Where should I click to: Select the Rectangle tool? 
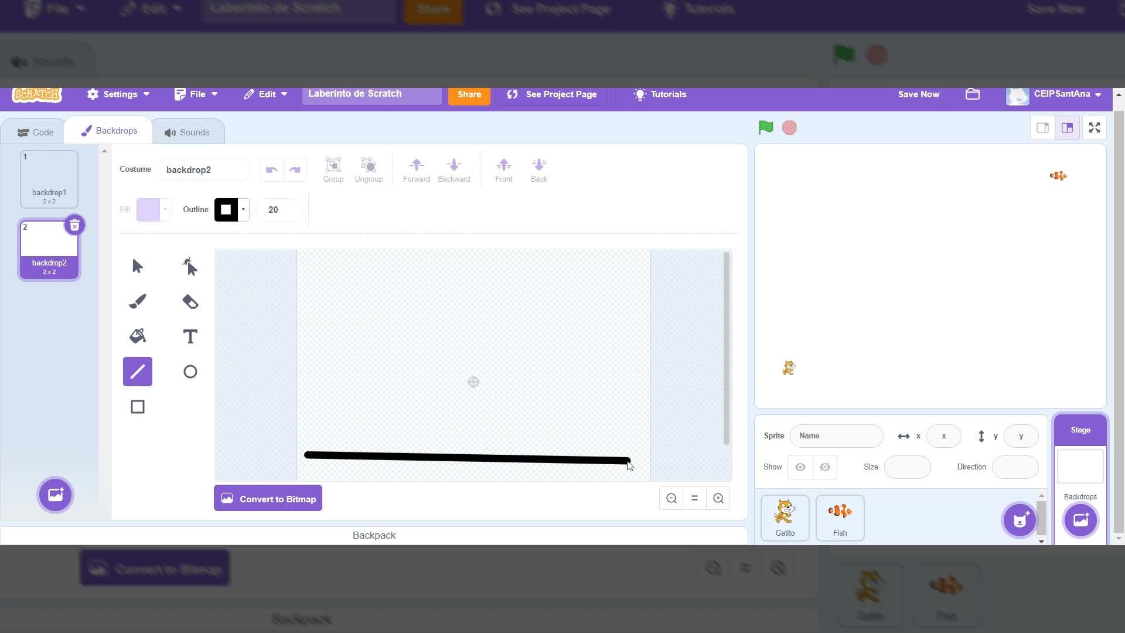point(137,407)
